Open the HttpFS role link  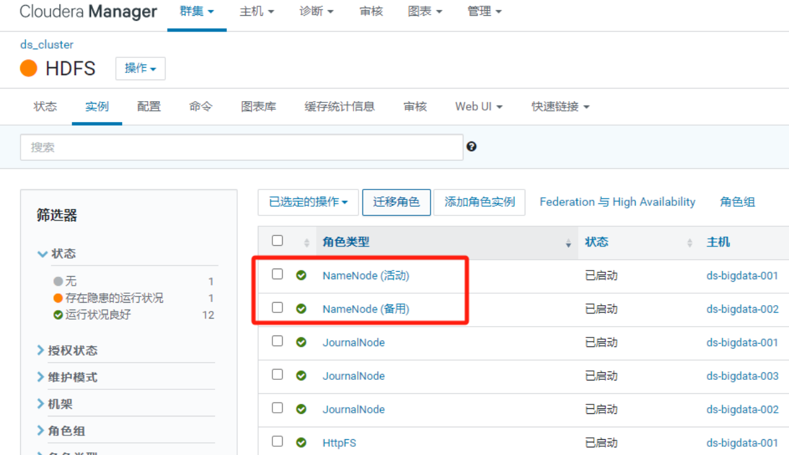pyautogui.click(x=339, y=443)
